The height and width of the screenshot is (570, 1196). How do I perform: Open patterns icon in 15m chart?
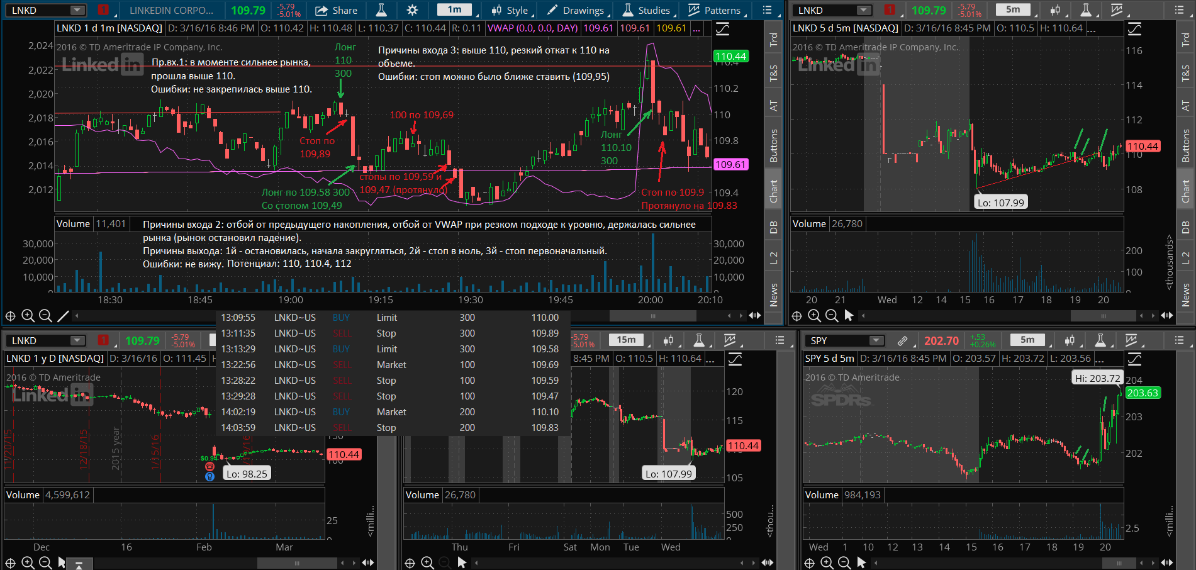(730, 340)
